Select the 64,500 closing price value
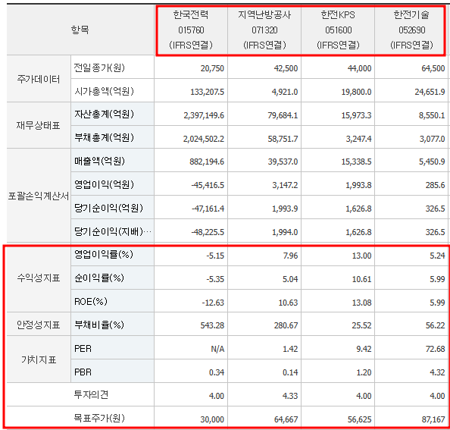450x430 pixels. [x=433, y=68]
